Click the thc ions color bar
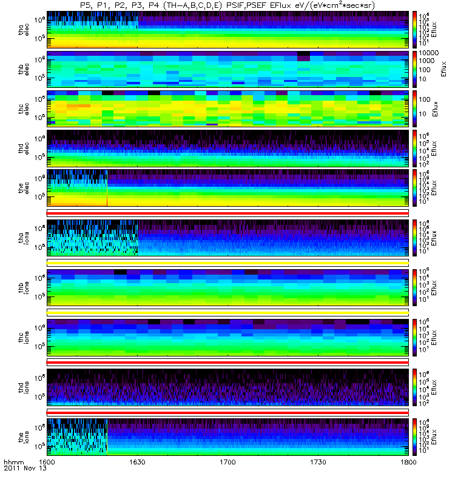Image resolution: width=455 pixels, height=485 pixels. 414,338
